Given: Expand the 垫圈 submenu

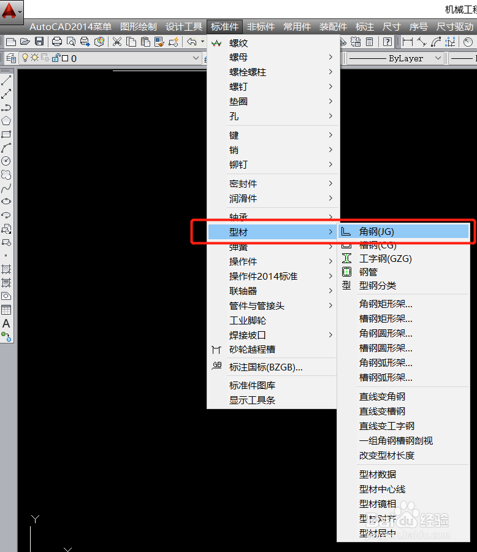Looking at the screenshot, I should point(273,102).
